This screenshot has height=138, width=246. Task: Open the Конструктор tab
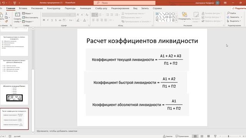54,8
